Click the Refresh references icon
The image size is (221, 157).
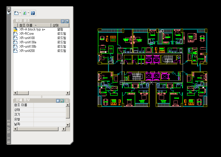tap(24, 13)
